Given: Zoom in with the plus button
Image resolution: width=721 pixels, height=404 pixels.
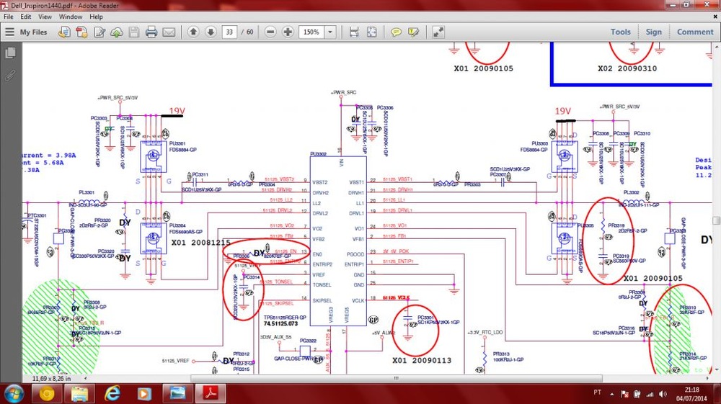Looking at the screenshot, I should click(288, 32).
